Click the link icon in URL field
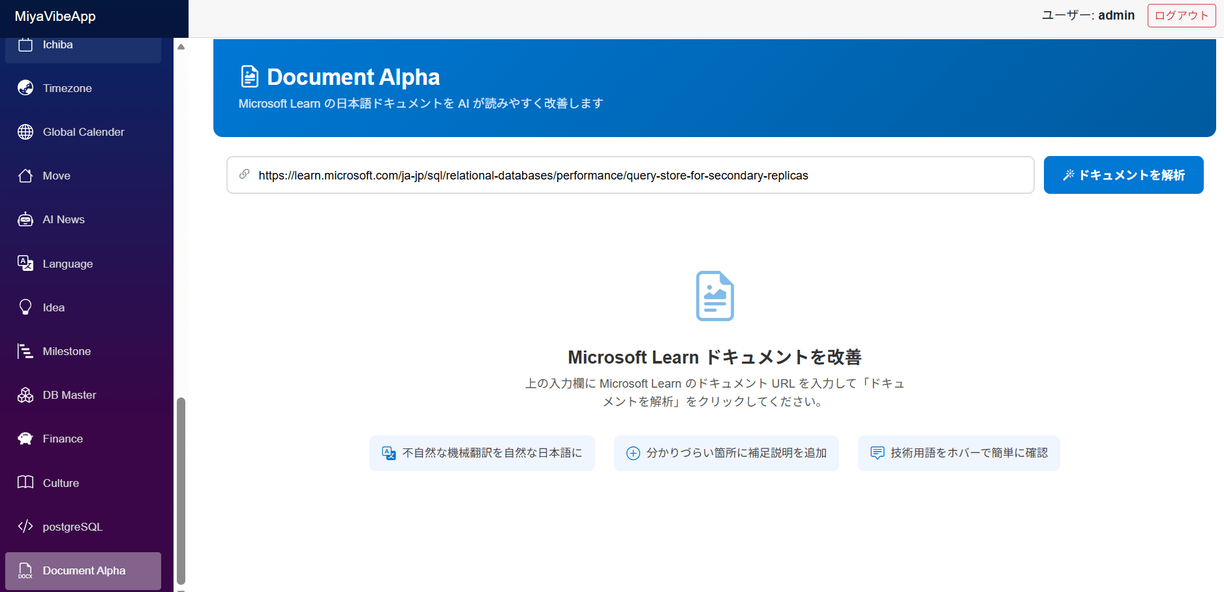The width and height of the screenshot is (1224, 592). 245,174
